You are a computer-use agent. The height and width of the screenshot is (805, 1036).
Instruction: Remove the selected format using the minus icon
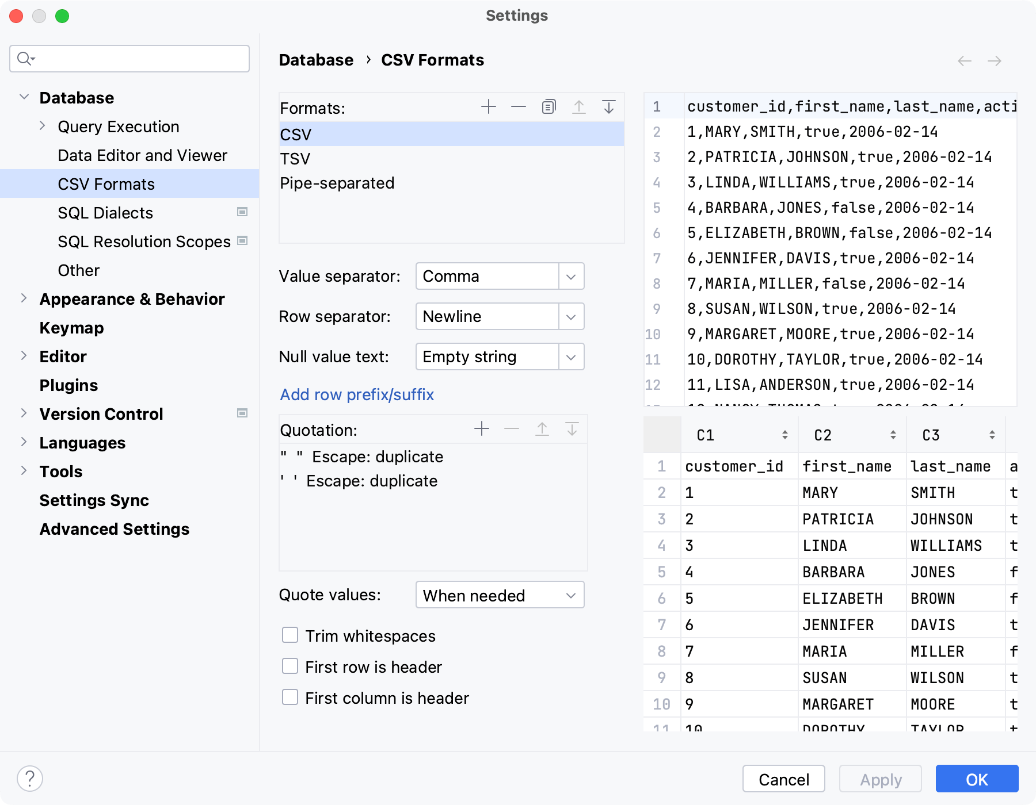pyautogui.click(x=519, y=107)
